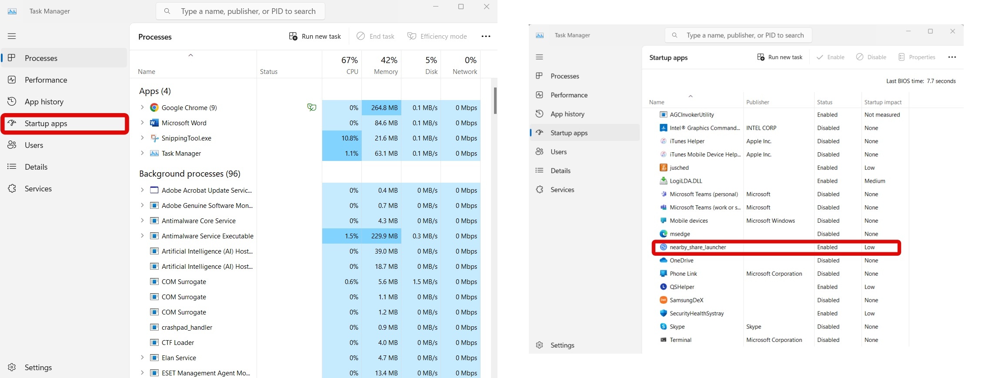Image resolution: width=995 pixels, height=378 pixels.
Task: Select Startup apps in left window sidebar
Action: tap(64, 124)
